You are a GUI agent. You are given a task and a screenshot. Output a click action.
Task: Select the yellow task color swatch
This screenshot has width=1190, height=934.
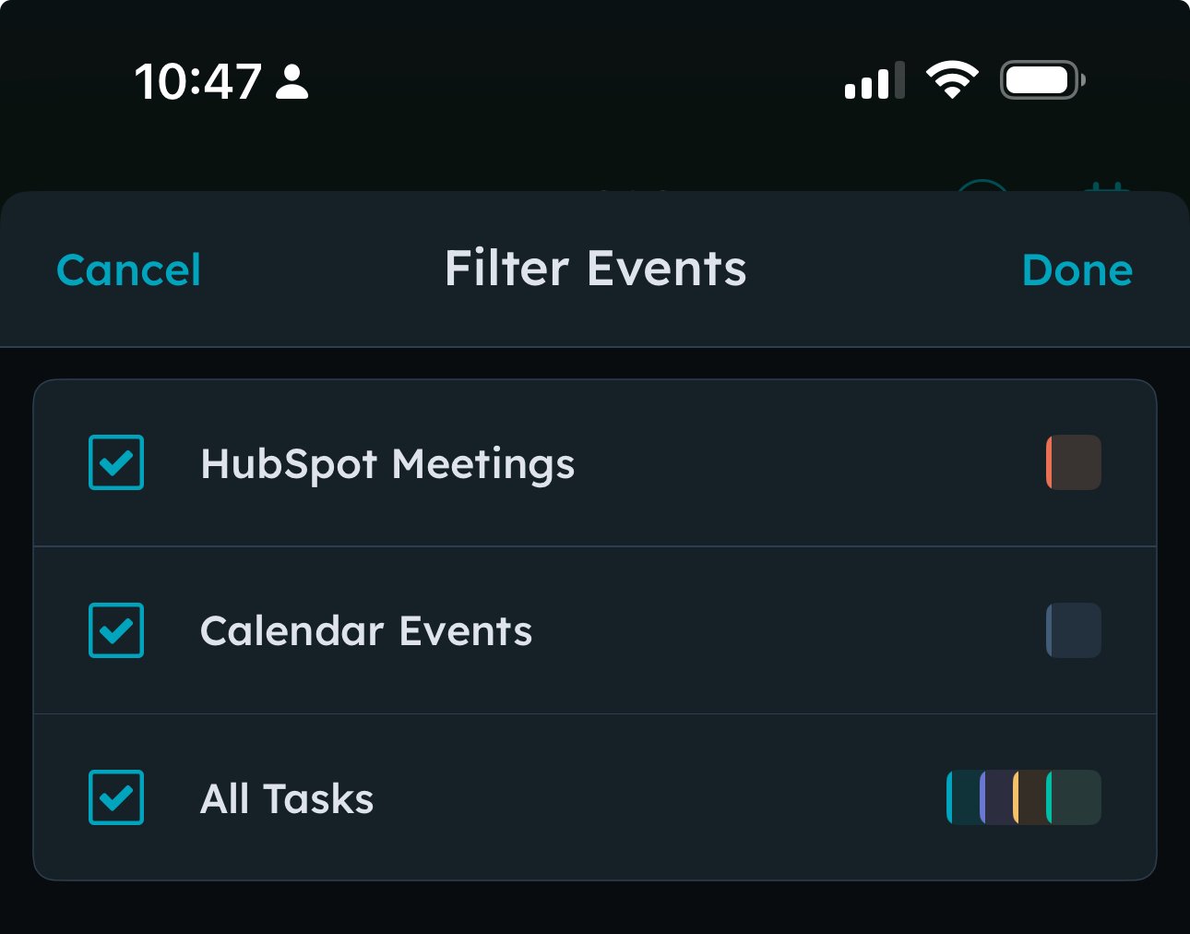pyautogui.click(x=1028, y=797)
